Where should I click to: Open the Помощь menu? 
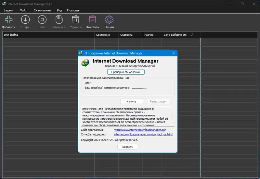point(73,10)
